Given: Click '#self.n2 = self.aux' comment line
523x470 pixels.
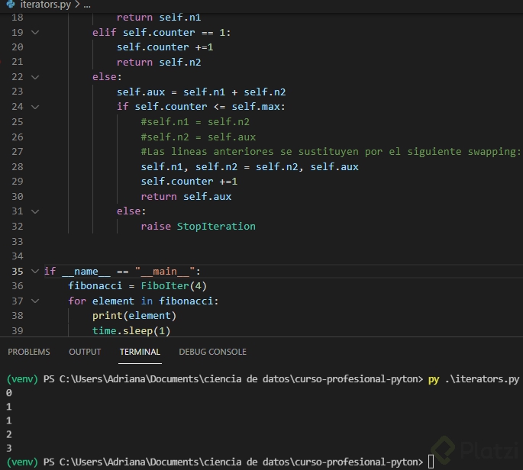Looking at the screenshot, I should 198,137.
